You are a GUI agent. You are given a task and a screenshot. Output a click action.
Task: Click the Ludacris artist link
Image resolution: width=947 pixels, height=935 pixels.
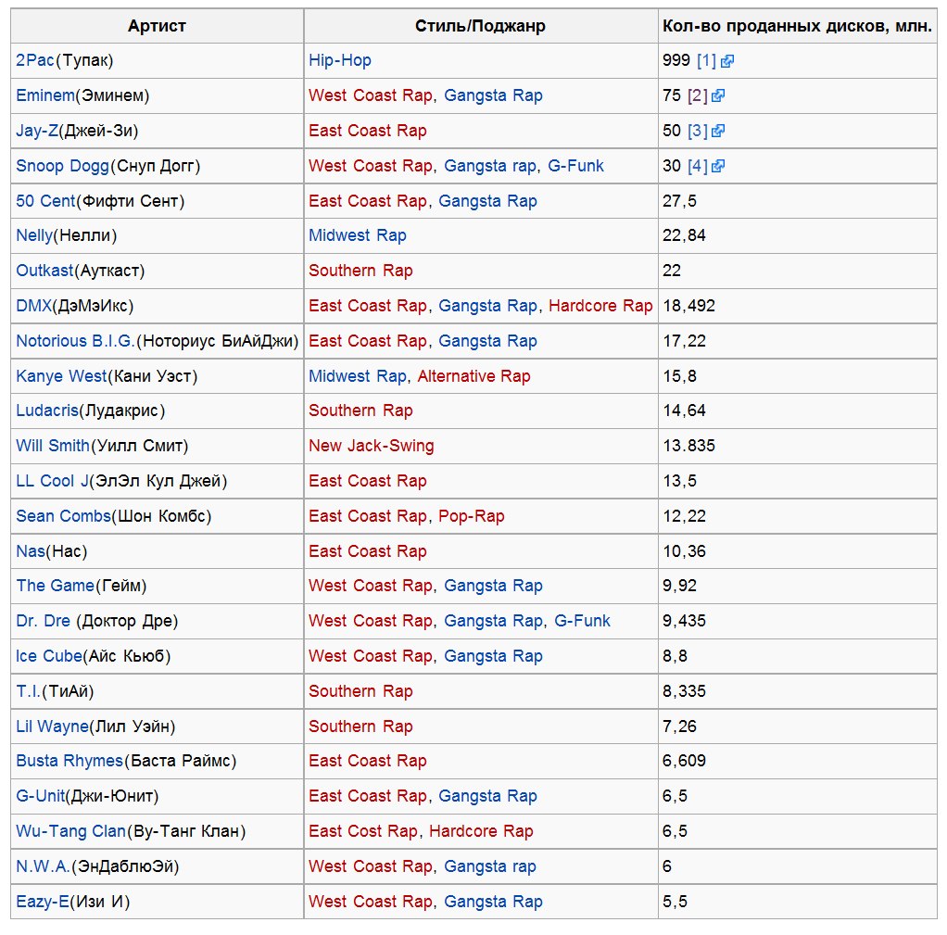(47, 411)
